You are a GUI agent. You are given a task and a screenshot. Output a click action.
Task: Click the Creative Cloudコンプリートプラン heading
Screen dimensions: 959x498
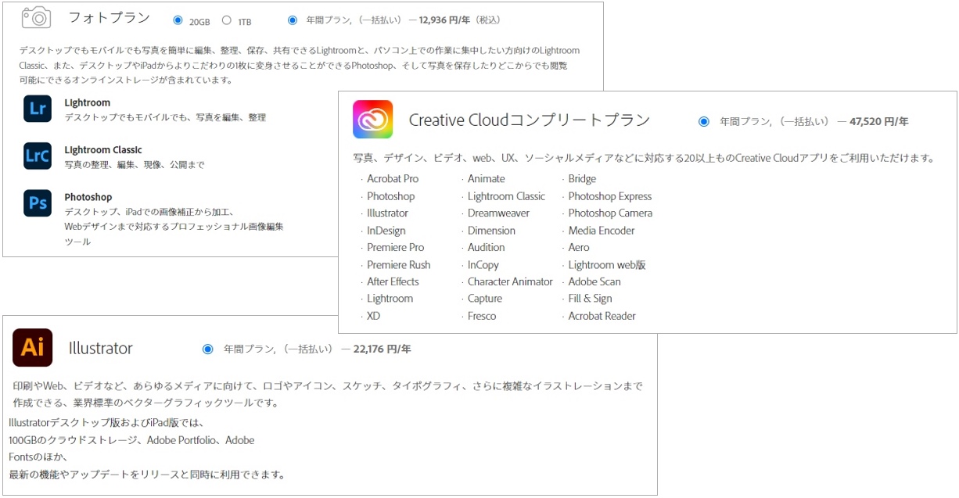(530, 120)
